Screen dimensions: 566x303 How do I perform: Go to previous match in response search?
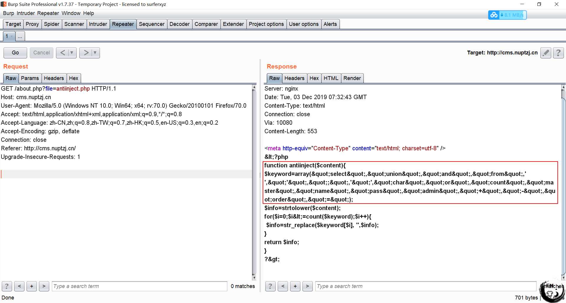click(x=283, y=286)
